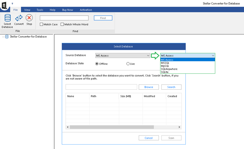Image resolution: width=244 pixels, height=149 pixels.
Task: Click the Stellar application logo icon
Action: (4, 5)
